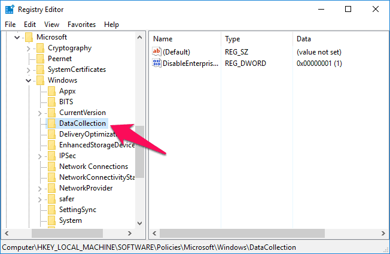This screenshot has width=390, height=254.
Task: Select the BITS key label
Action: pos(66,102)
